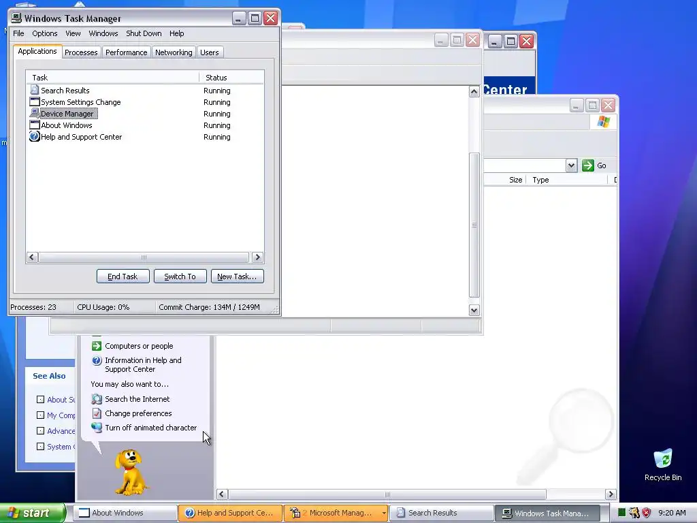This screenshot has width=697, height=523.
Task: Open the Shut Down menu
Action: pos(144,33)
